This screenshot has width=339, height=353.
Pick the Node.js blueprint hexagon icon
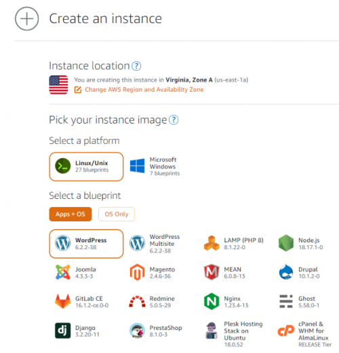286,243
